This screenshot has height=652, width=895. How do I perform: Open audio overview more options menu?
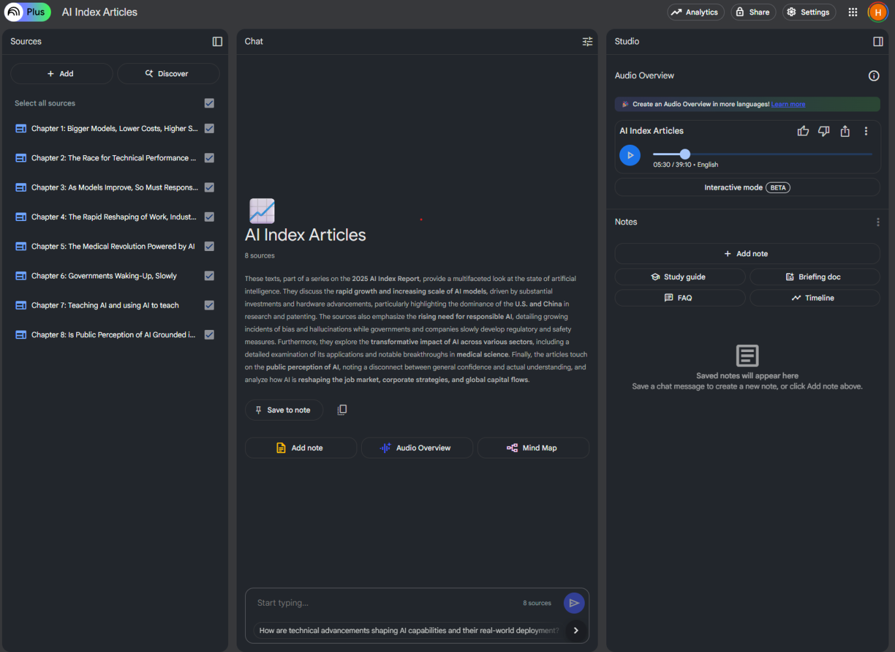(x=866, y=131)
